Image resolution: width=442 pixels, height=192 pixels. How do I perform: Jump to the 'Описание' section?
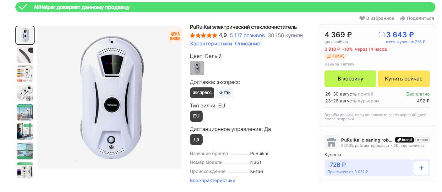[248, 44]
